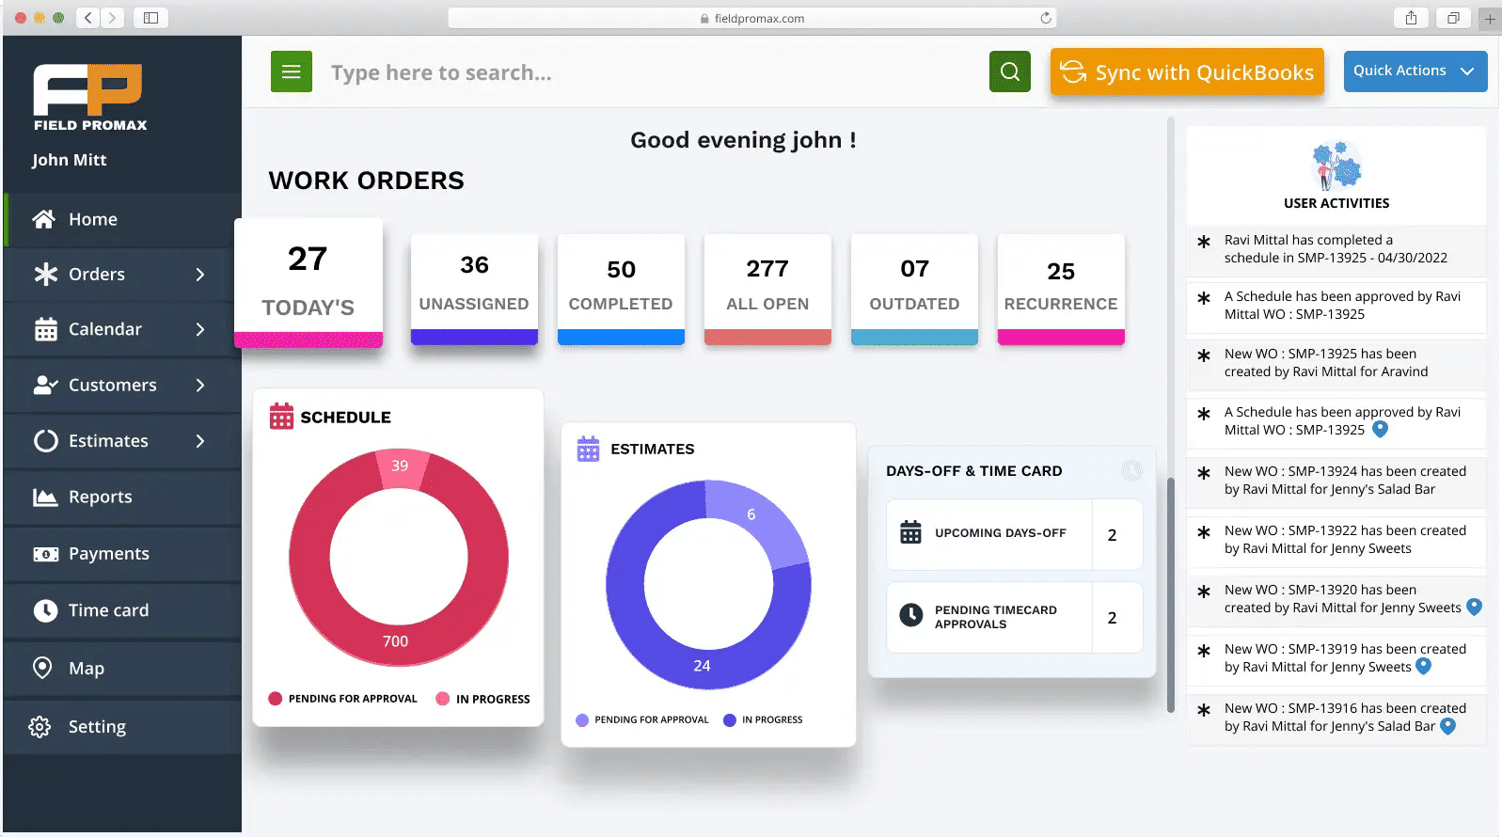1502x837 pixels.
Task: Click location pin on SMP-13919 activity
Action: tap(1423, 666)
